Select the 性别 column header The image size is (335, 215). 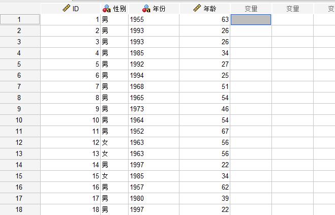coord(114,9)
